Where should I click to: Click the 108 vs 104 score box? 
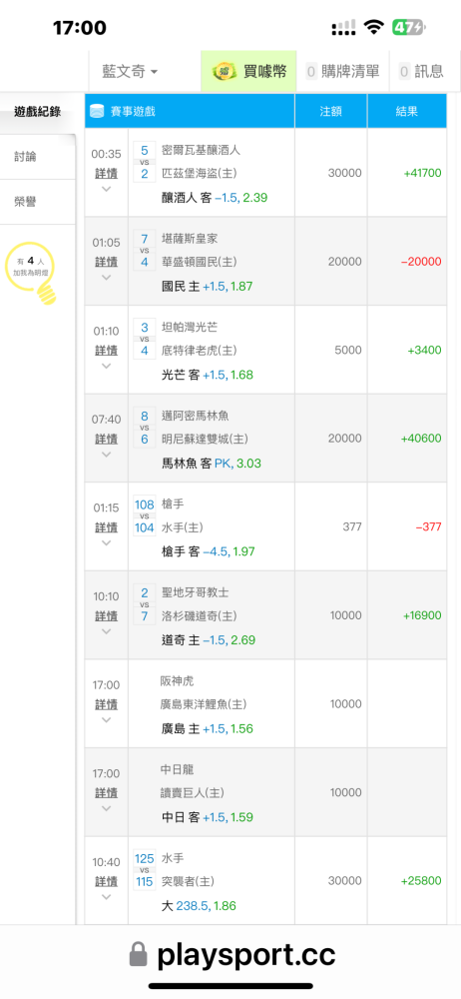point(145,516)
